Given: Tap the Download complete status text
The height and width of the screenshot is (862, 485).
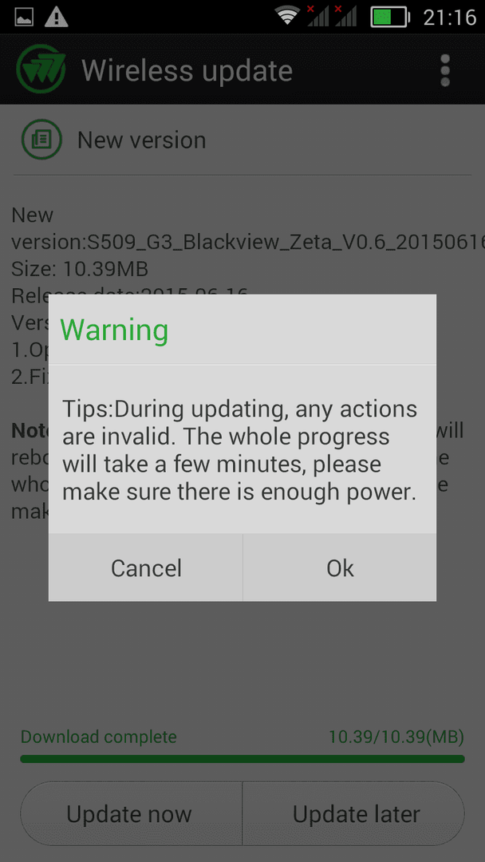Looking at the screenshot, I should [x=98, y=736].
